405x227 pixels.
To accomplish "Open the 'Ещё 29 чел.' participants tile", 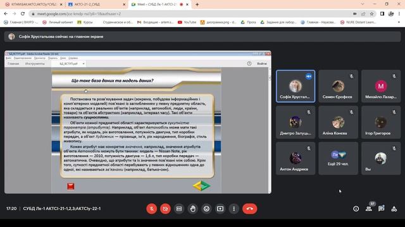I will (x=338, y=158).
